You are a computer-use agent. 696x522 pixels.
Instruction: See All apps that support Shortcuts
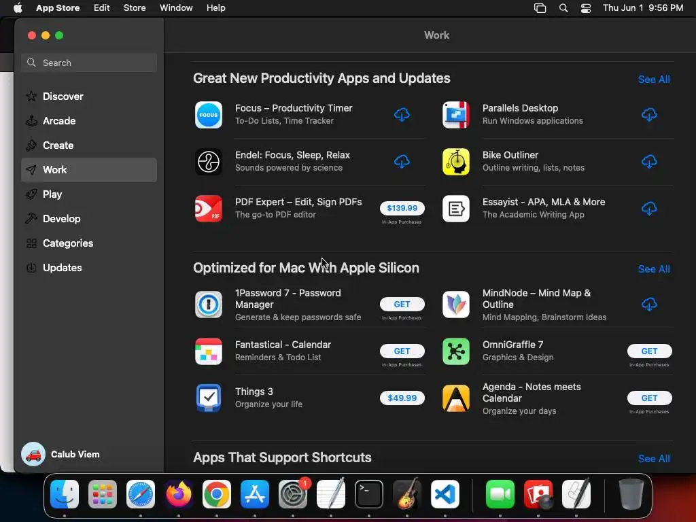(x=654, y=459)
